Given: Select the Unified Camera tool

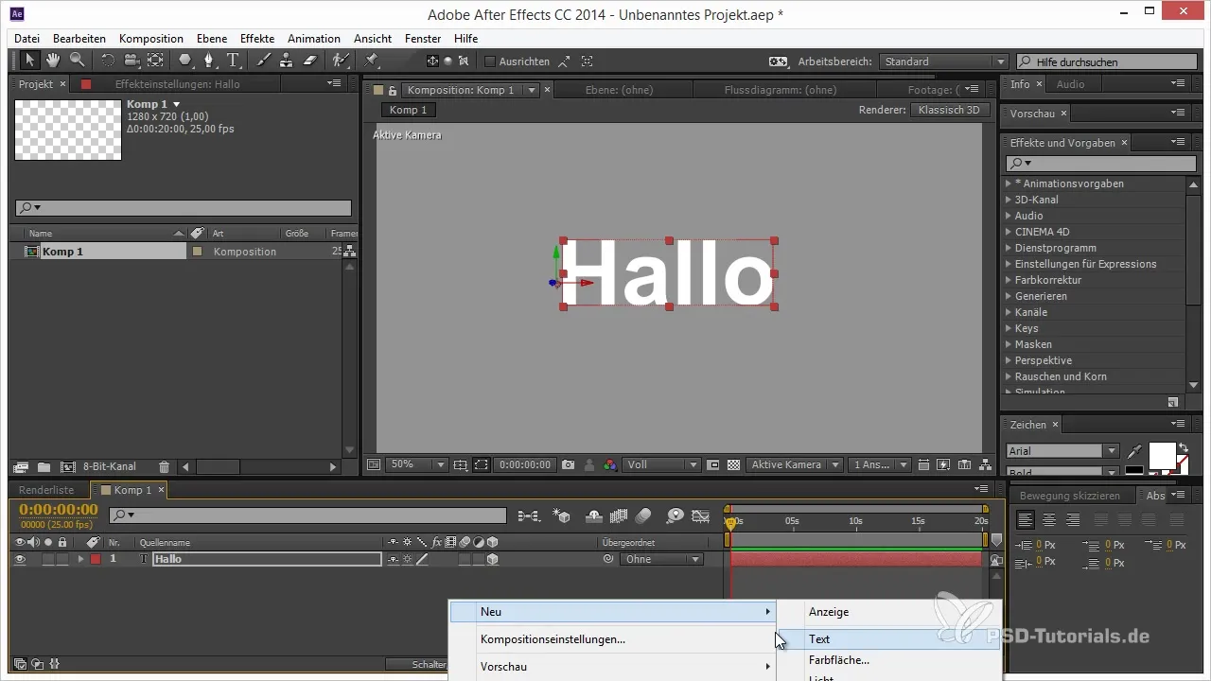Looking at the screenshot, I should click(x=132, y=61).
